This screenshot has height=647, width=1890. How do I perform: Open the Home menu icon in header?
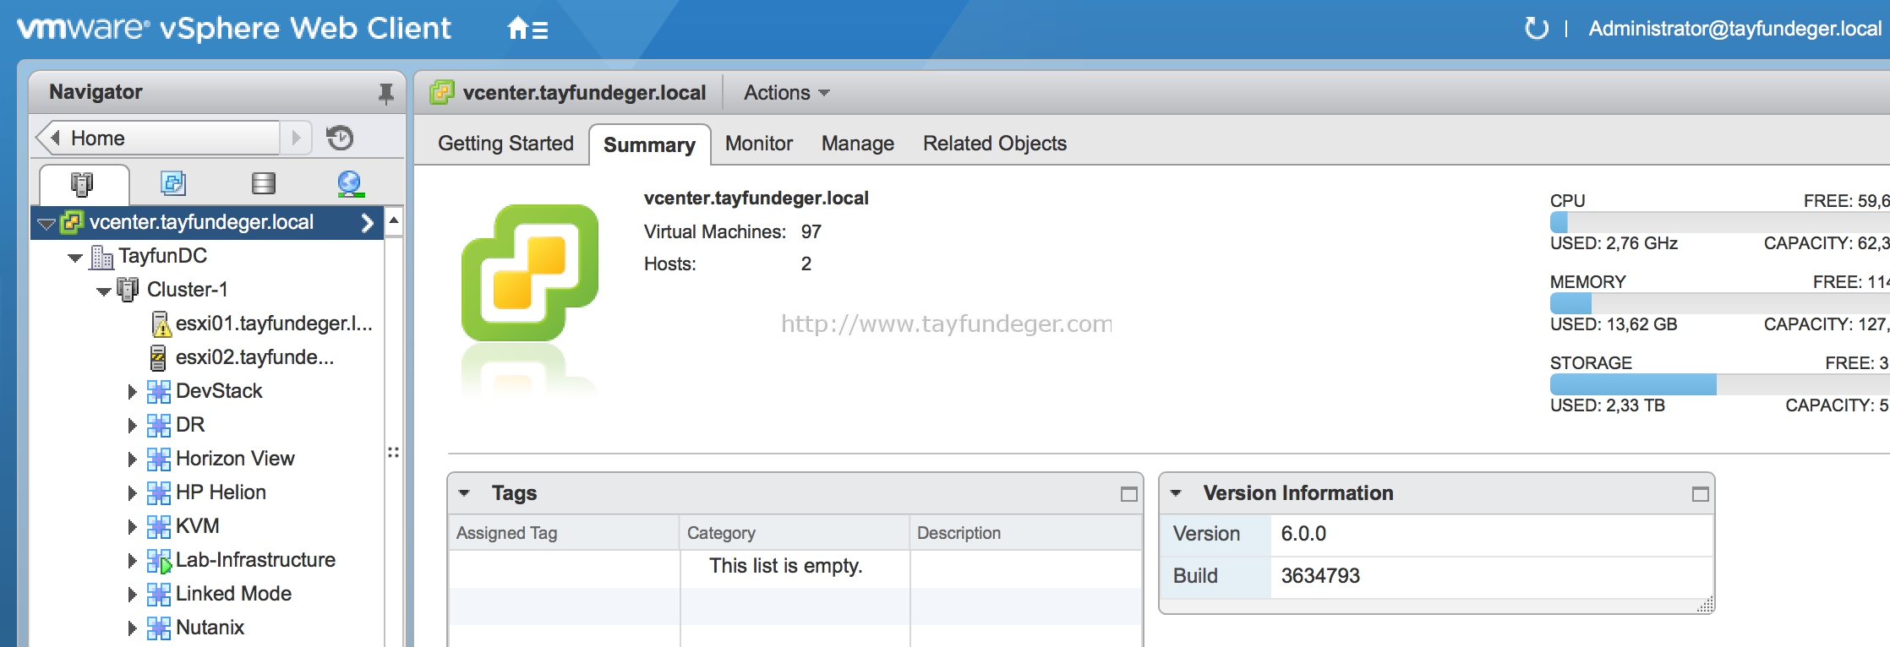click(x=527, y=30)
